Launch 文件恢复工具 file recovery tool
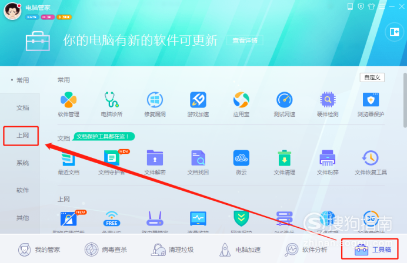The height and width of the screenshot is (263, 407). (371, 163)
